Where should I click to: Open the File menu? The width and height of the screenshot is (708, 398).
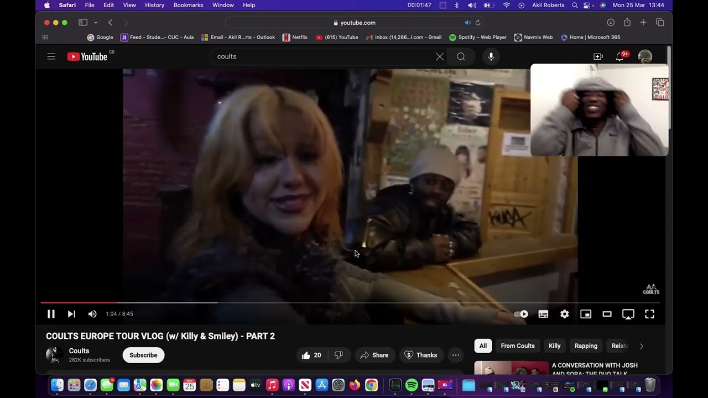[90, 5]
